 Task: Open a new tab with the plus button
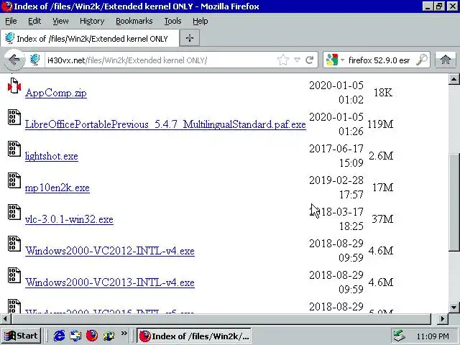pyautogui.click(x=190, y=38)
